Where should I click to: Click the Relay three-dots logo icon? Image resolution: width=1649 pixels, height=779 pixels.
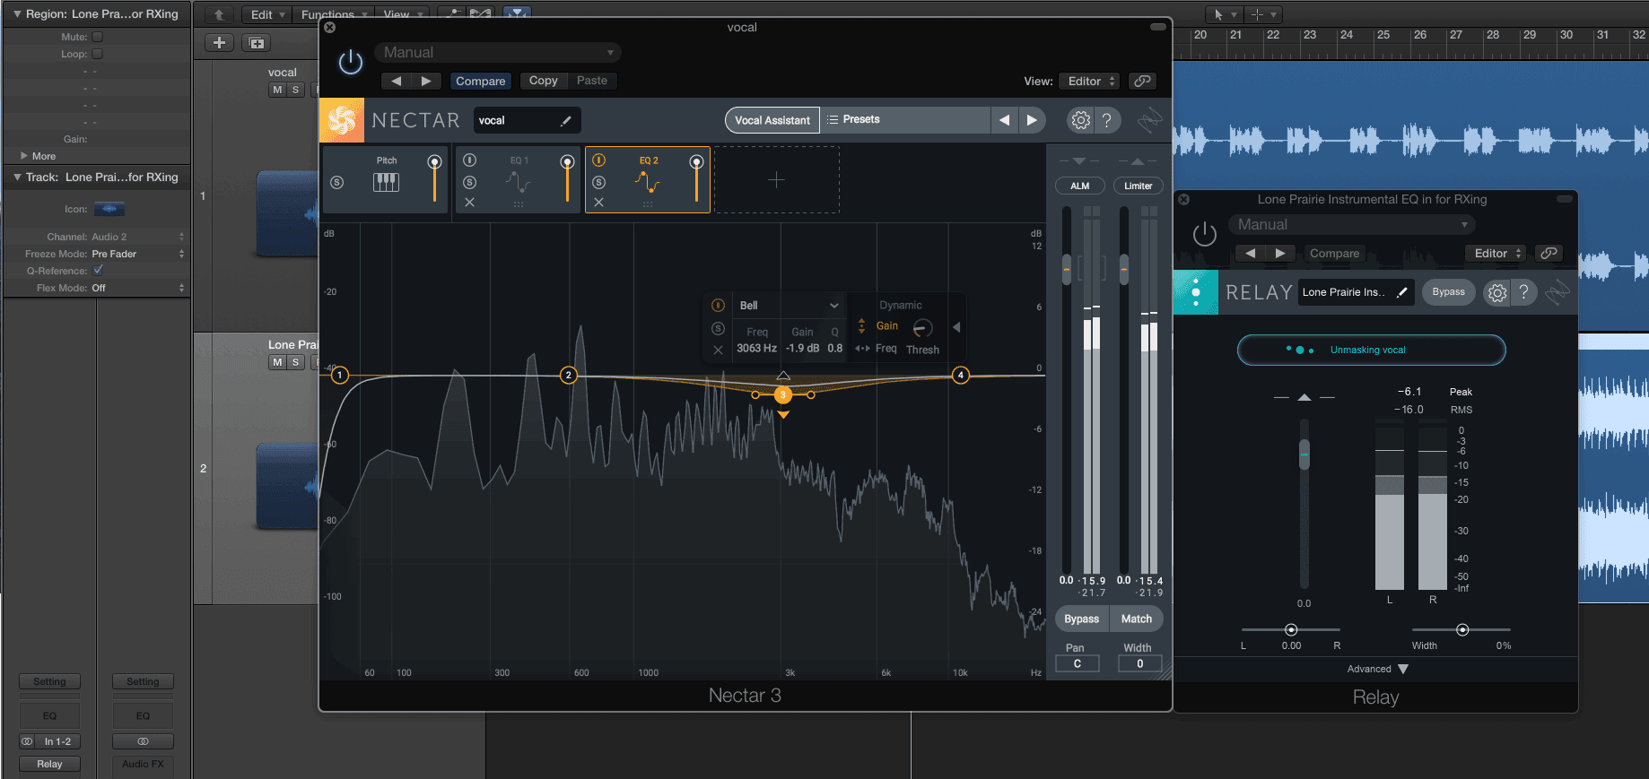click(1196, 292)
